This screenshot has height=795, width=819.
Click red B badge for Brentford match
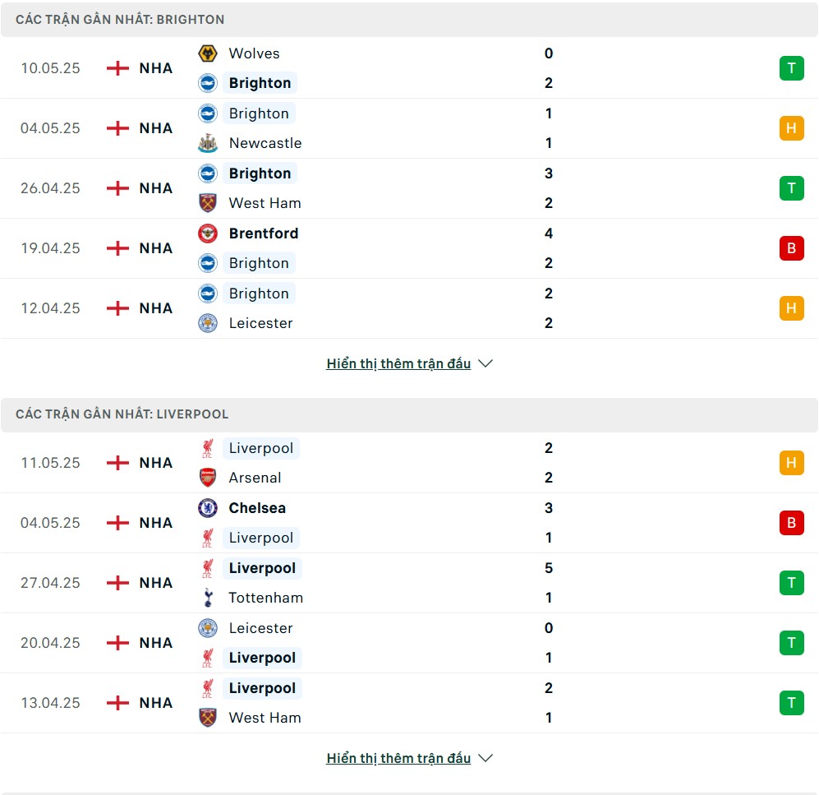coord(791,248)
